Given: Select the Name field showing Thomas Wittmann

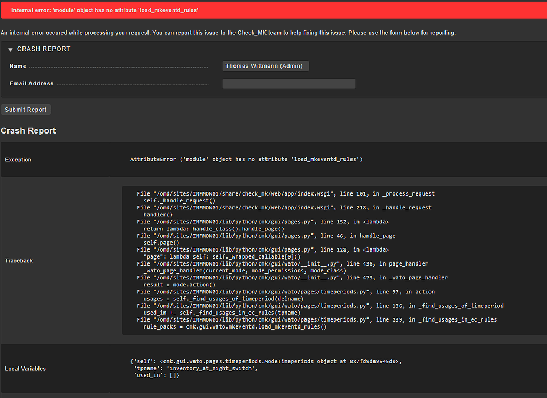Looking at the screenshot, I should 265,66.
